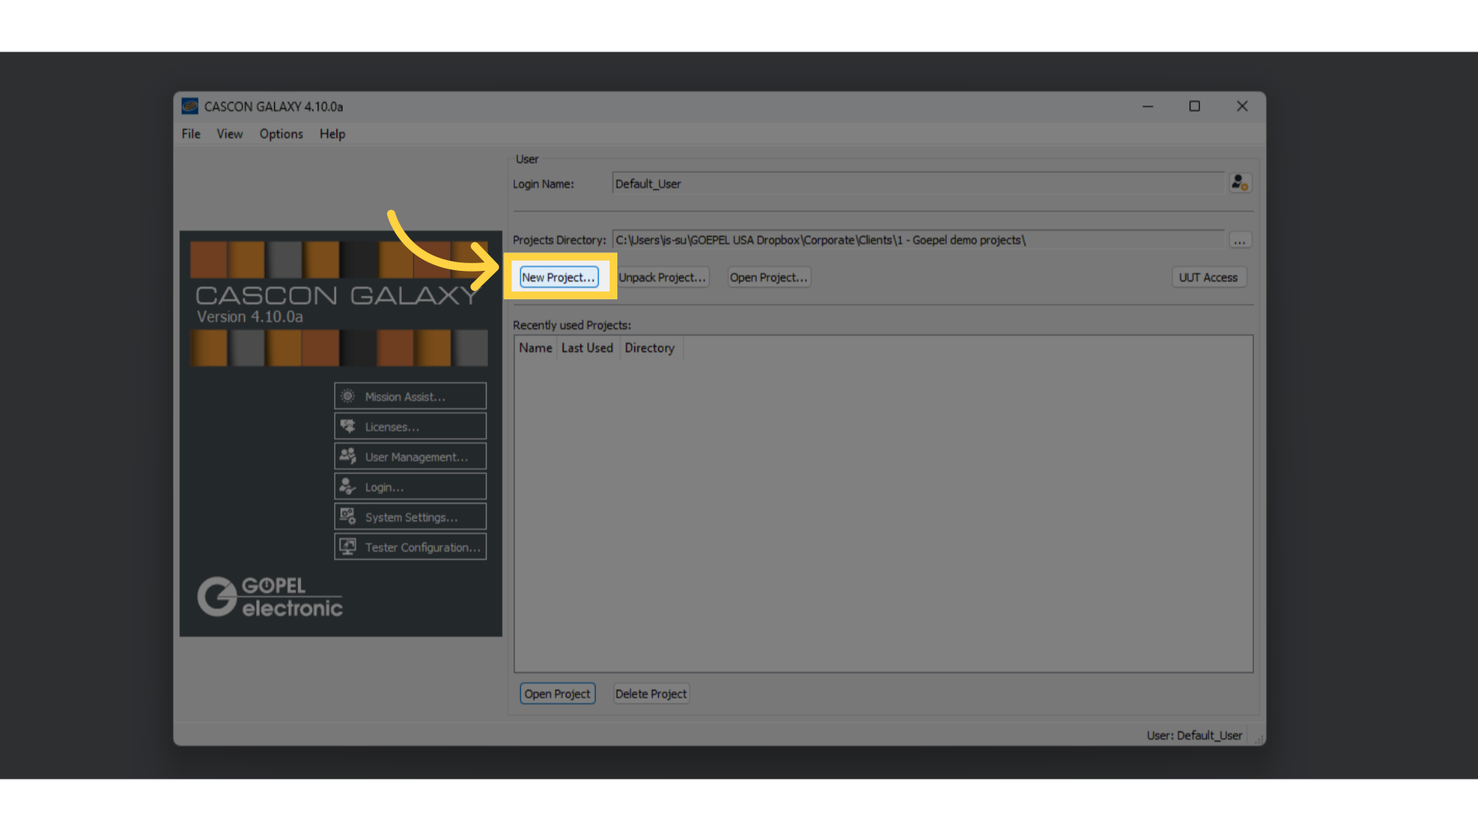Minimize the CASCON GALAXY window
The width and height of the screenshot is (1478, 831).
click(x=1147, y=106)
